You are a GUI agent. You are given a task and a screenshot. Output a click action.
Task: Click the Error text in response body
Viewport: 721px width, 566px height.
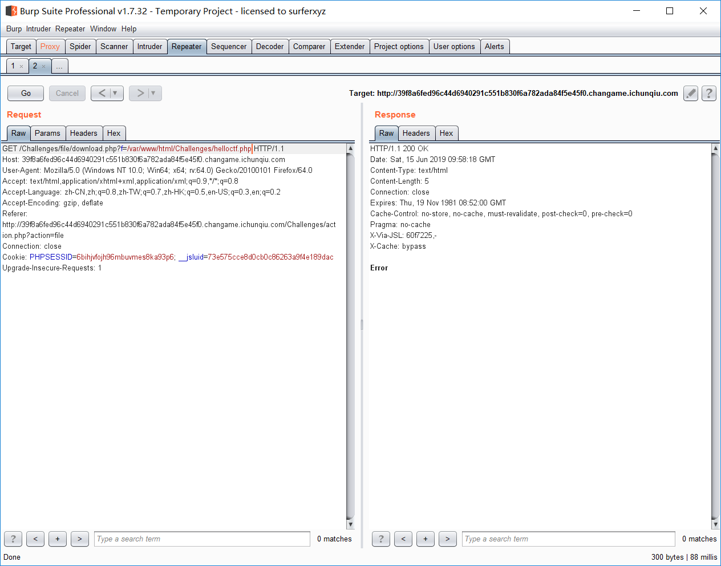[379, 268]
